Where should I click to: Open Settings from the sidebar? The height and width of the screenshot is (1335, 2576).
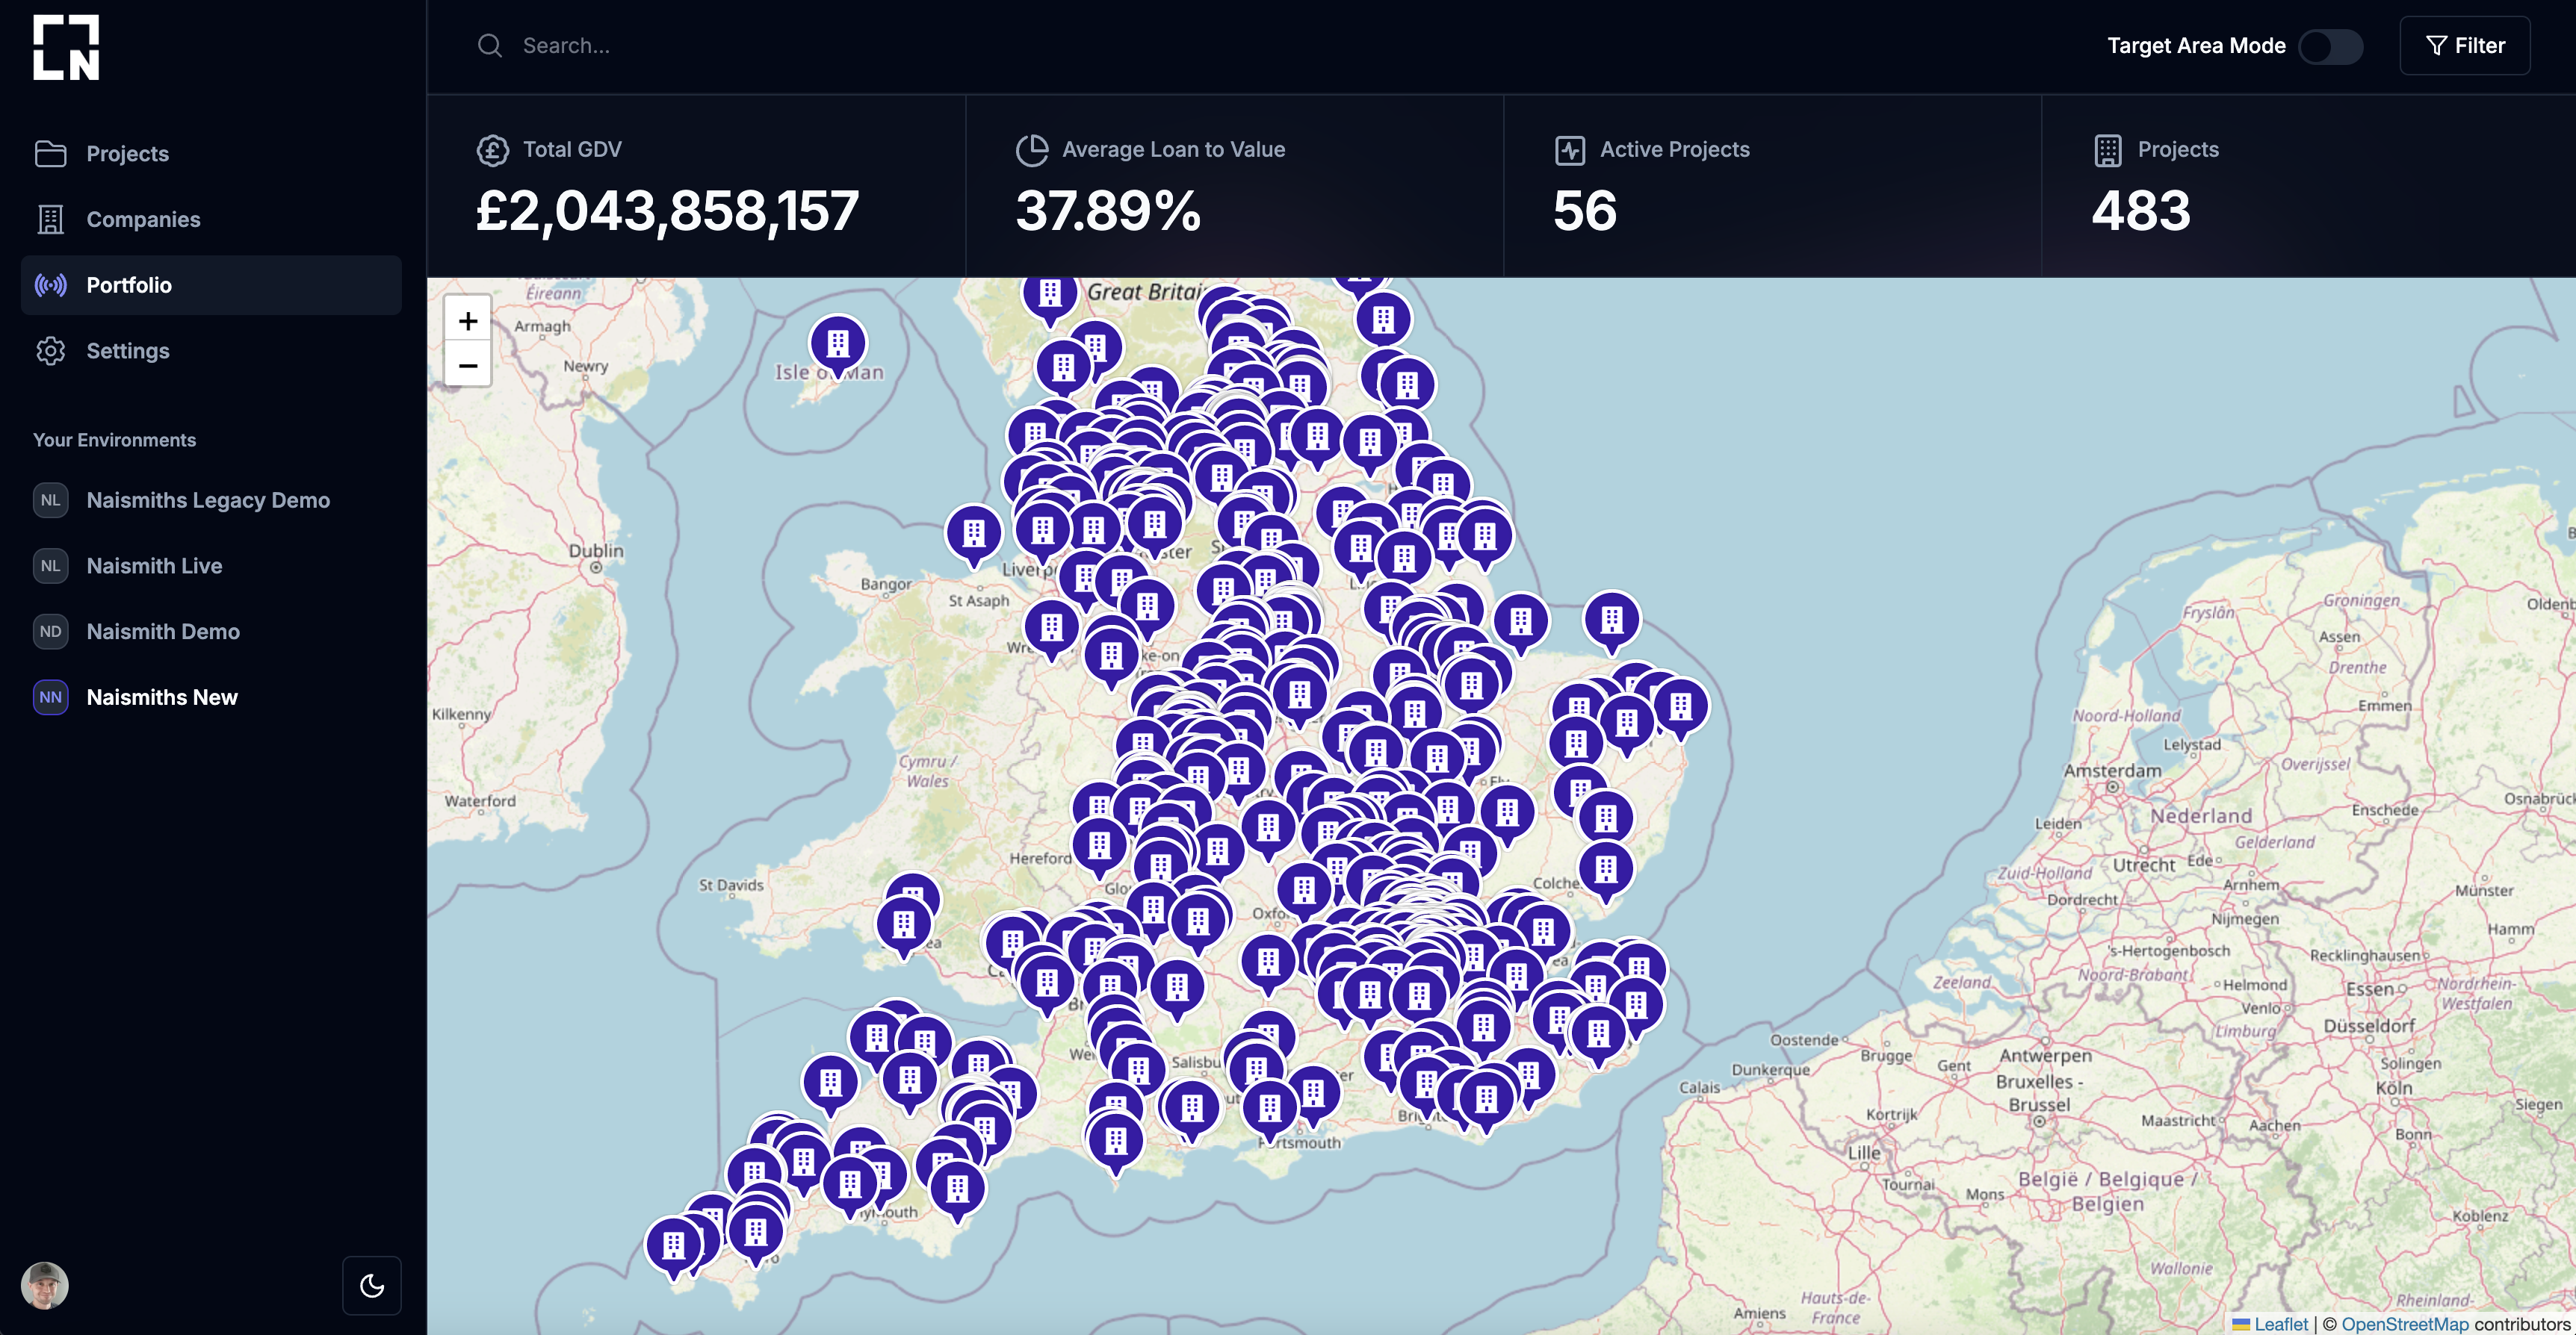[128, 351]
